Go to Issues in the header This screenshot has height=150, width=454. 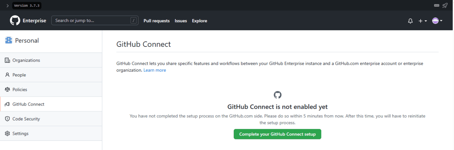(x=181, y=21)
